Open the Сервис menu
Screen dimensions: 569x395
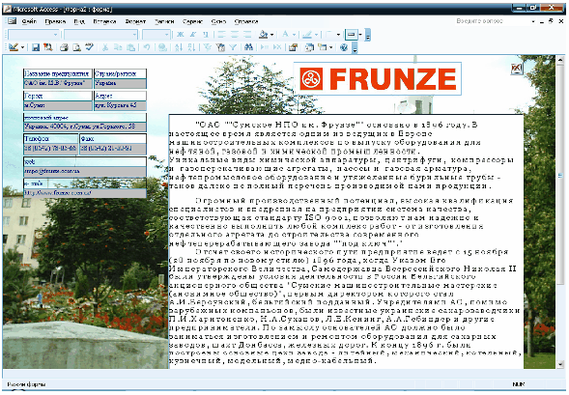192,21
